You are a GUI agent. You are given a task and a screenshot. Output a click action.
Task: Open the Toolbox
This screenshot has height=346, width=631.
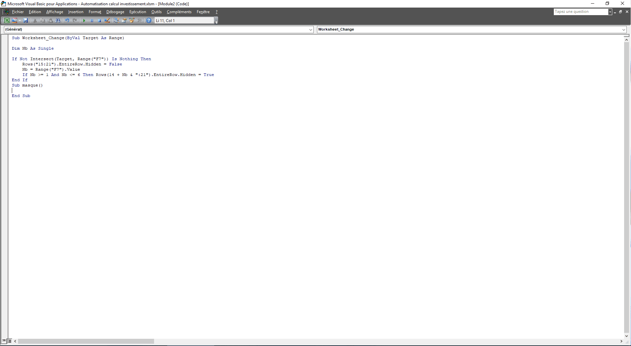click(140, 20)
